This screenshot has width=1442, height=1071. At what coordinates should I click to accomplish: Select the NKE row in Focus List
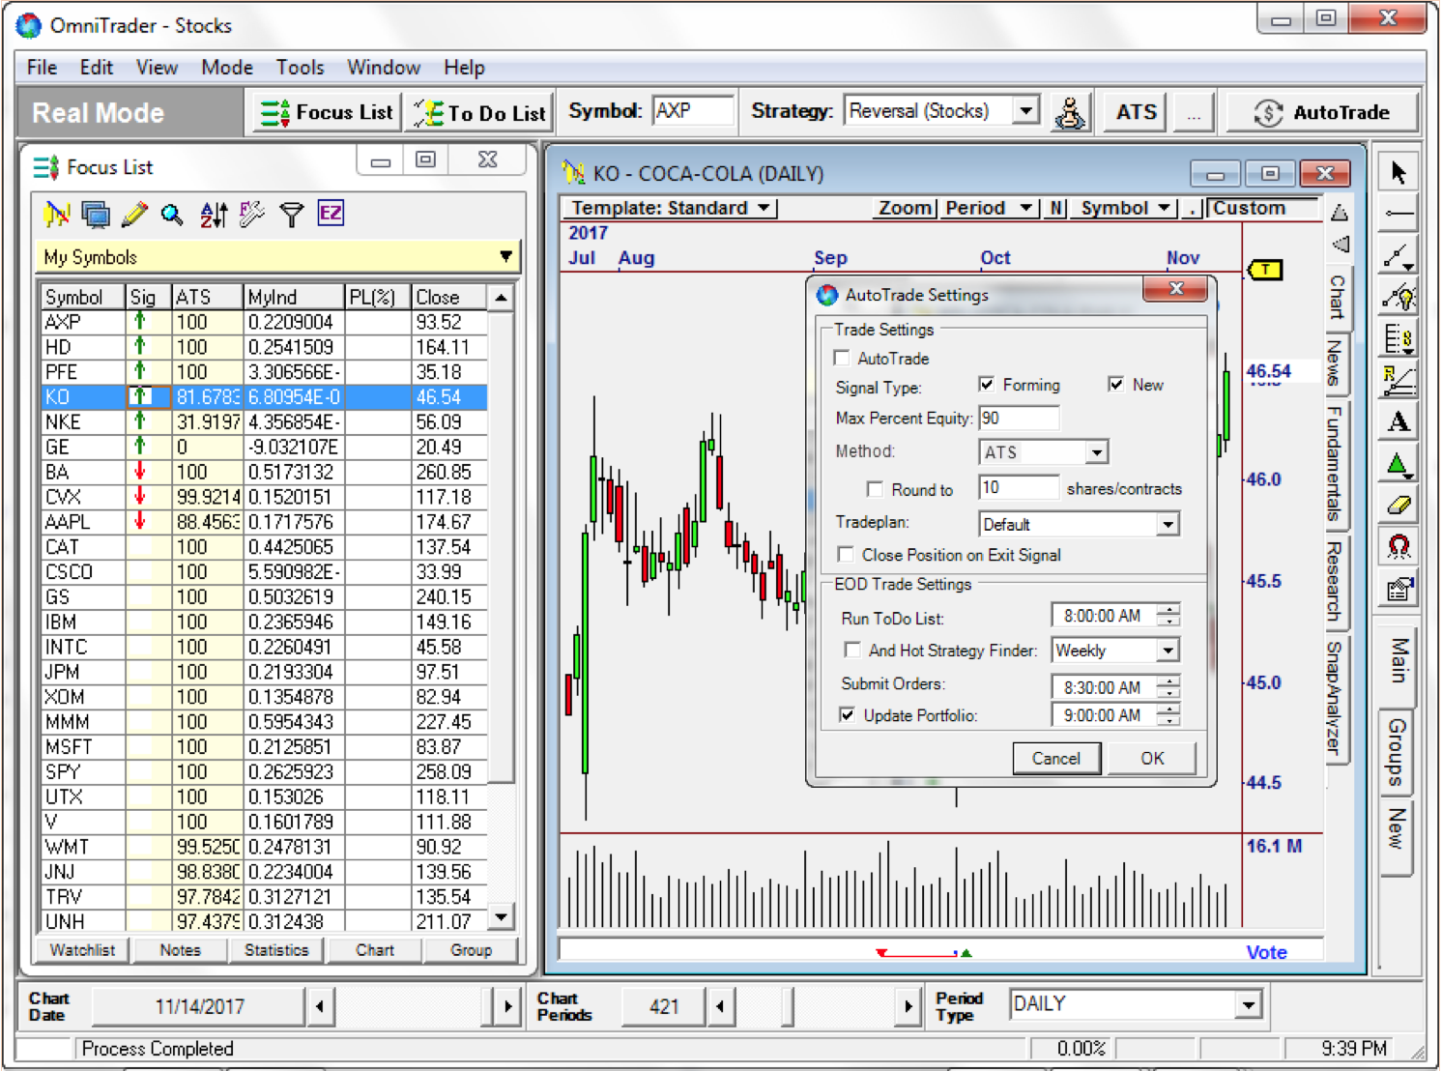pos(266,421)
